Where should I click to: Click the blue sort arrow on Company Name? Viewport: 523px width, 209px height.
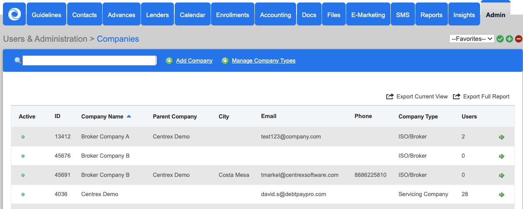click(x=128, y=116)
